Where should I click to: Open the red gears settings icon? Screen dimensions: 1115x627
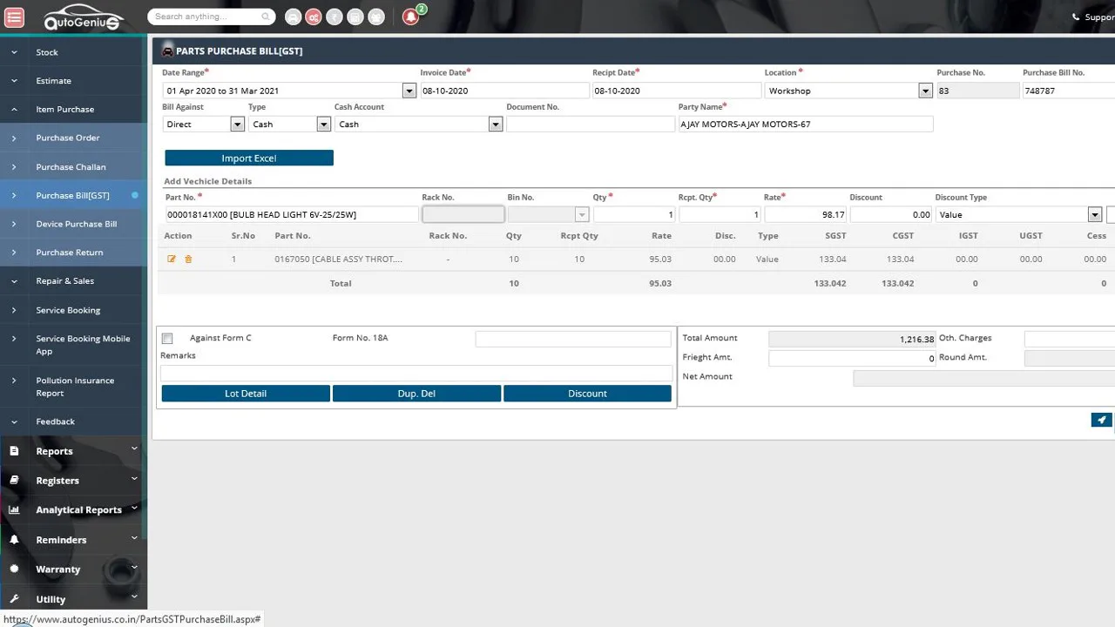[x=313, y=17]
